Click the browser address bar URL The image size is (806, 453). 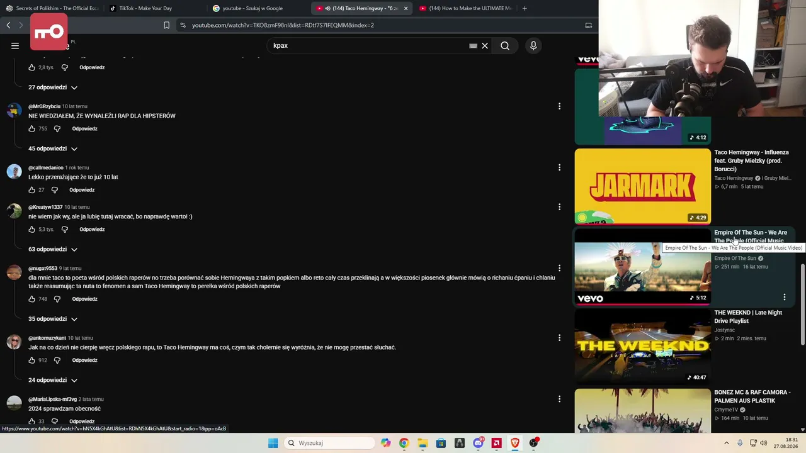coord(283,25)
